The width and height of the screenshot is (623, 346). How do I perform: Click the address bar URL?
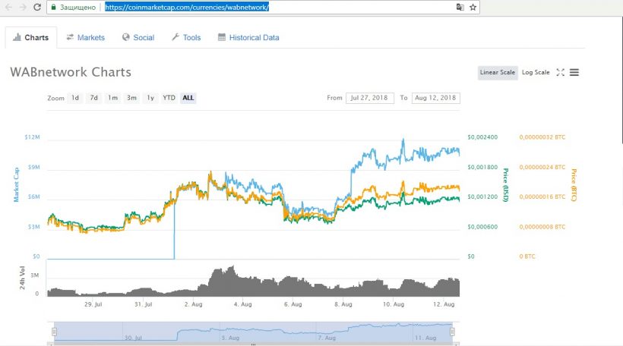(186, 7)
